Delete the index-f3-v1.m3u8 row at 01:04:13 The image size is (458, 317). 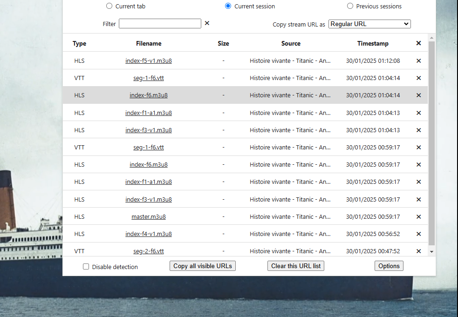(x=418, y=130)
